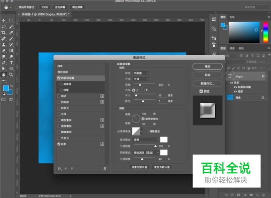Select 混合选项 in the Layer Style list

[80, 72]
